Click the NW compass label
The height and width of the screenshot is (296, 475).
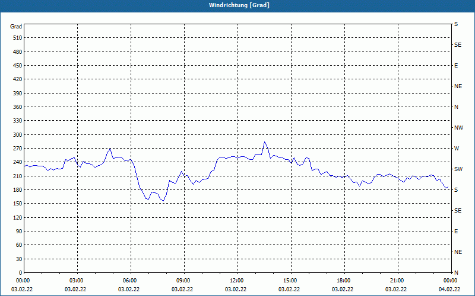tap(458, 128)
